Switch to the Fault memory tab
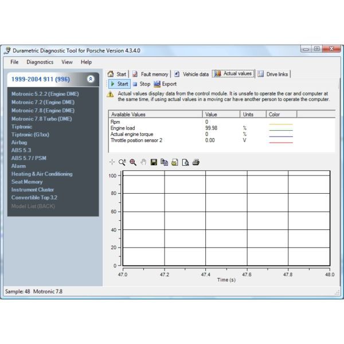Screen dimensions: 344x344 tap(151, 74)
